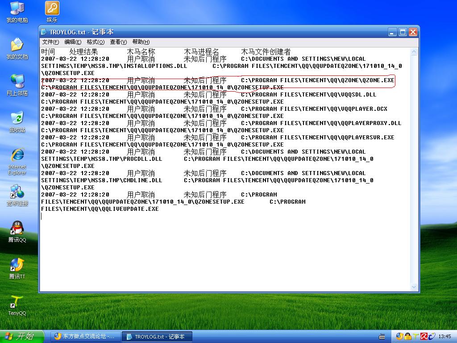Open 我的电脑 desktop icon
The height and width of the screenshot is (343, 457).
(x=17, y=12)
